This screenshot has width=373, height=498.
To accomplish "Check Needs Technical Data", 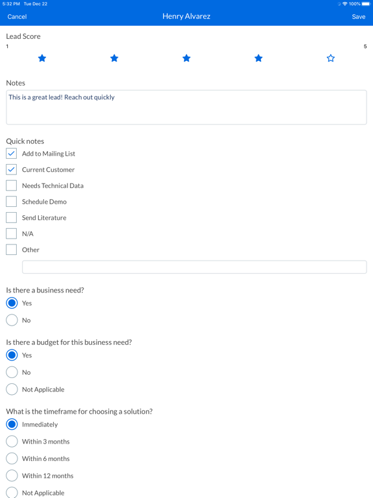I will [x=12, y=185].
